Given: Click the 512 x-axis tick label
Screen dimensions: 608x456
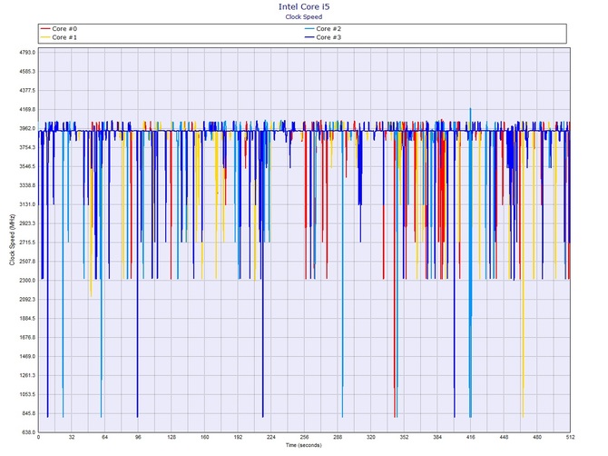Looking at the screenshot, I should [x=570, y=437].
